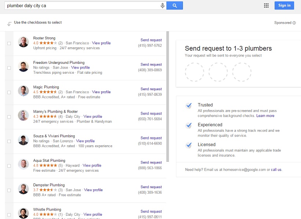Click the Magic Plumbing business name
The image size is (301, 219).
click(x=46, y=87)
